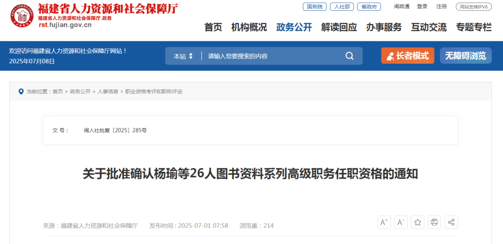
Task: Go to 首页 in main navigation
Action: [213, 27]
